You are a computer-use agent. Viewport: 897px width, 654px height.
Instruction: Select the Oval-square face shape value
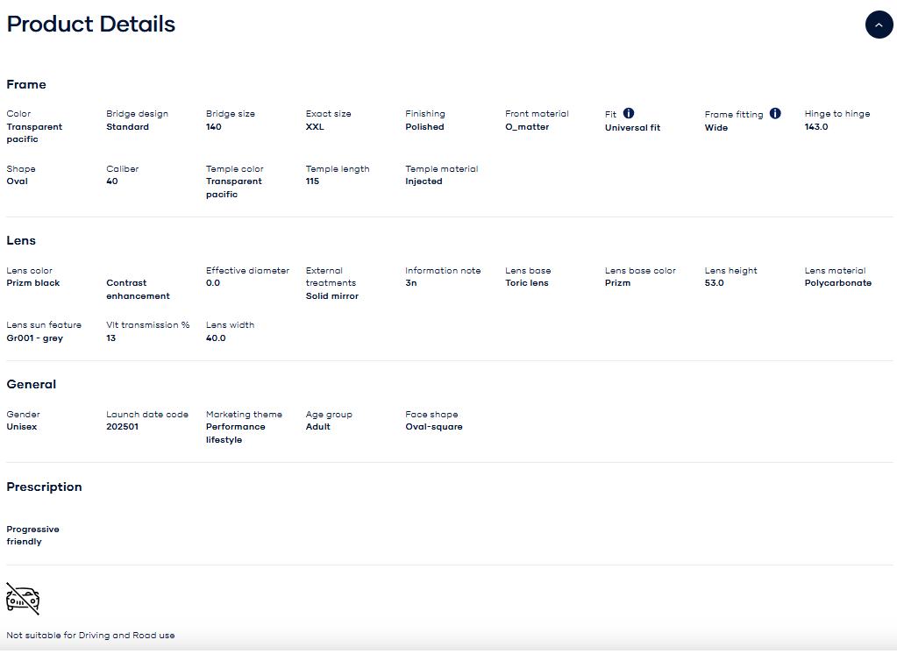click(433, 427)
